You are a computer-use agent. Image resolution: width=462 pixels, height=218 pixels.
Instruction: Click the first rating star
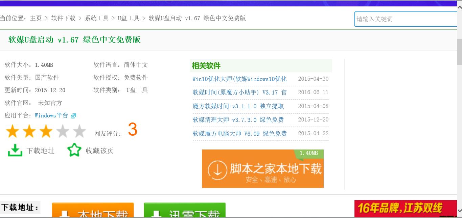coord(13,131)
